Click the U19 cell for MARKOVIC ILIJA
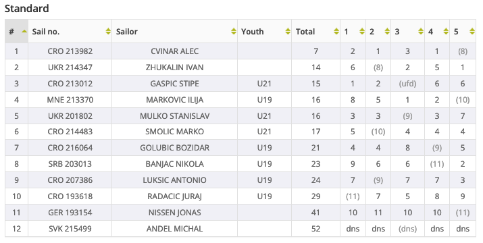483x243 pixels. tap(264, 100)
